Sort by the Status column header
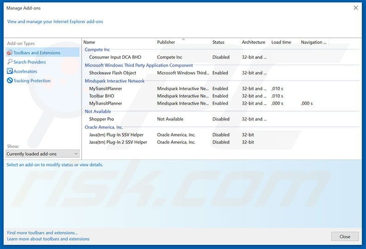 tap(225, 42)
